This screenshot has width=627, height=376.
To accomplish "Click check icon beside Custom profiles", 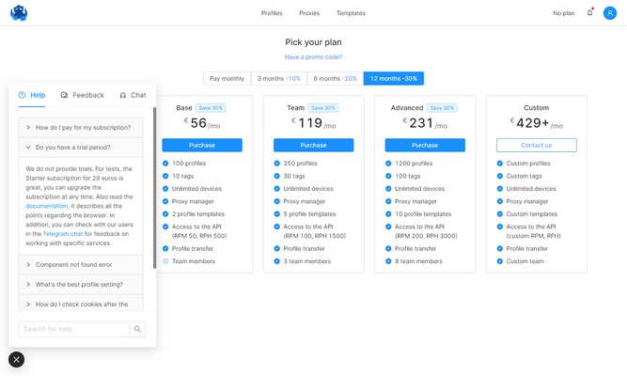I will coord(500,164).
